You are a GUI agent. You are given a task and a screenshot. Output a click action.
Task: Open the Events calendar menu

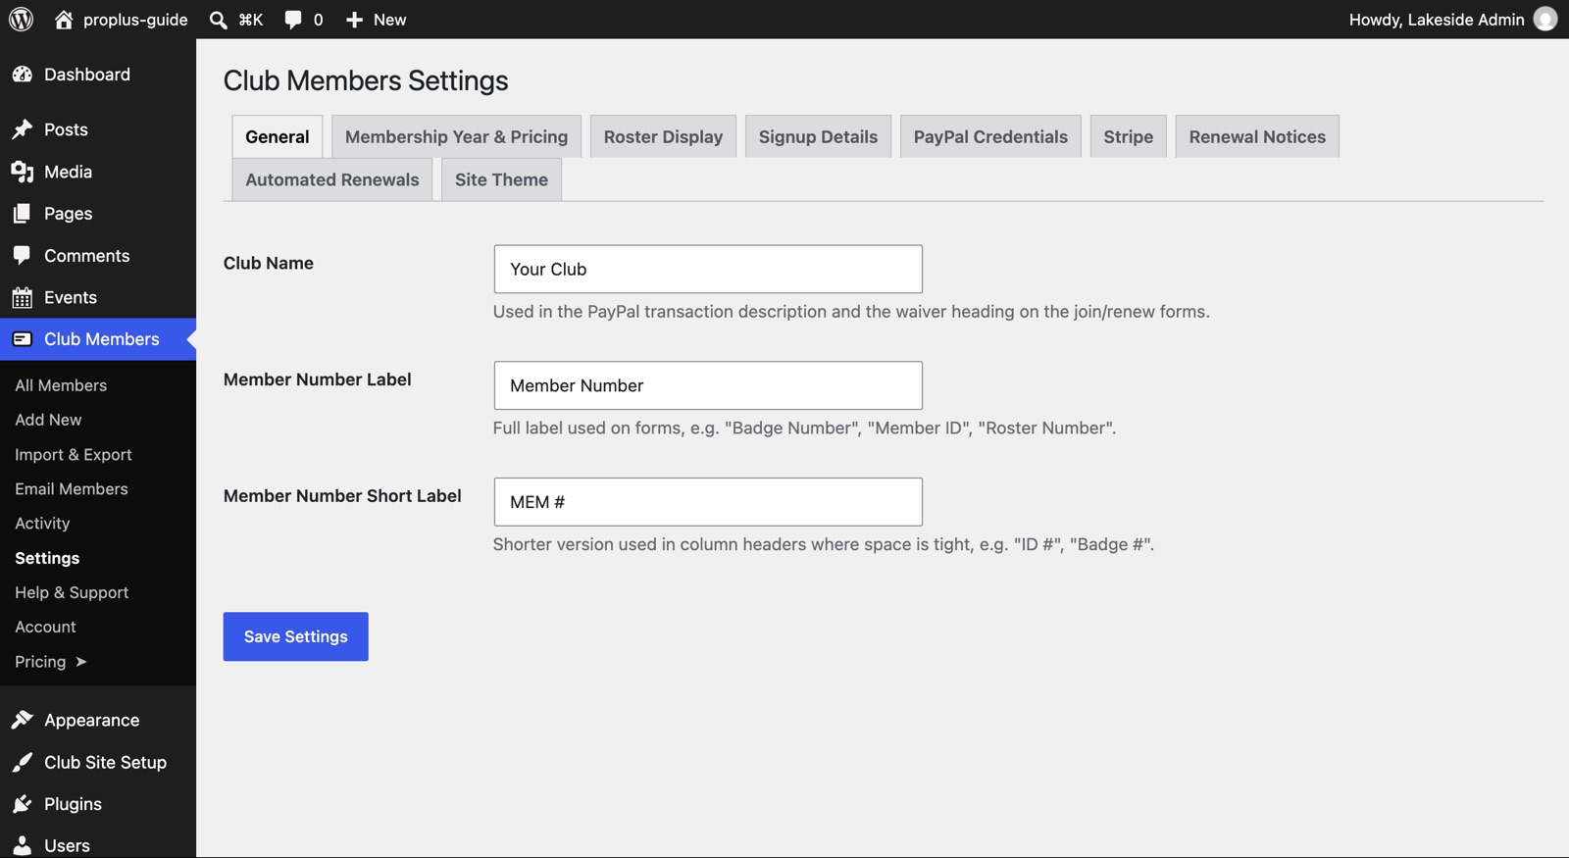click(x=98, y=297)
